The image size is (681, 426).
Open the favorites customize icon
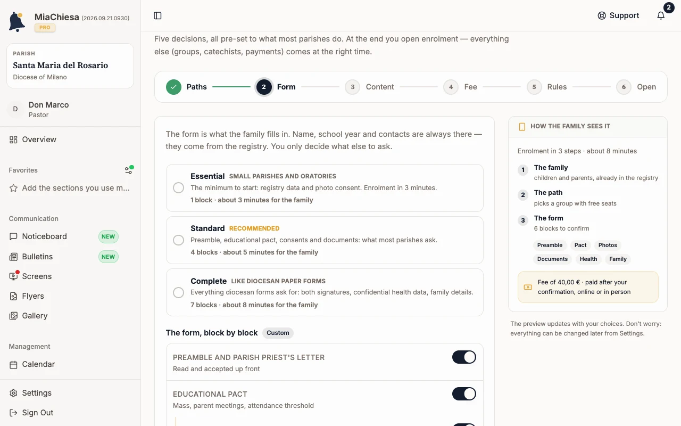[128, 170]
